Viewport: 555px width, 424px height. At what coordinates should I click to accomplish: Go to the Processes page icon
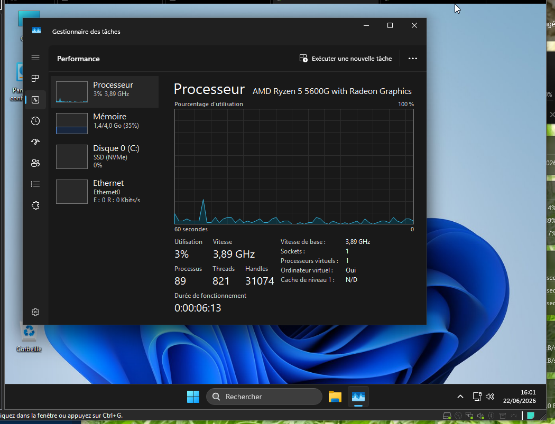tap(35, 79)
